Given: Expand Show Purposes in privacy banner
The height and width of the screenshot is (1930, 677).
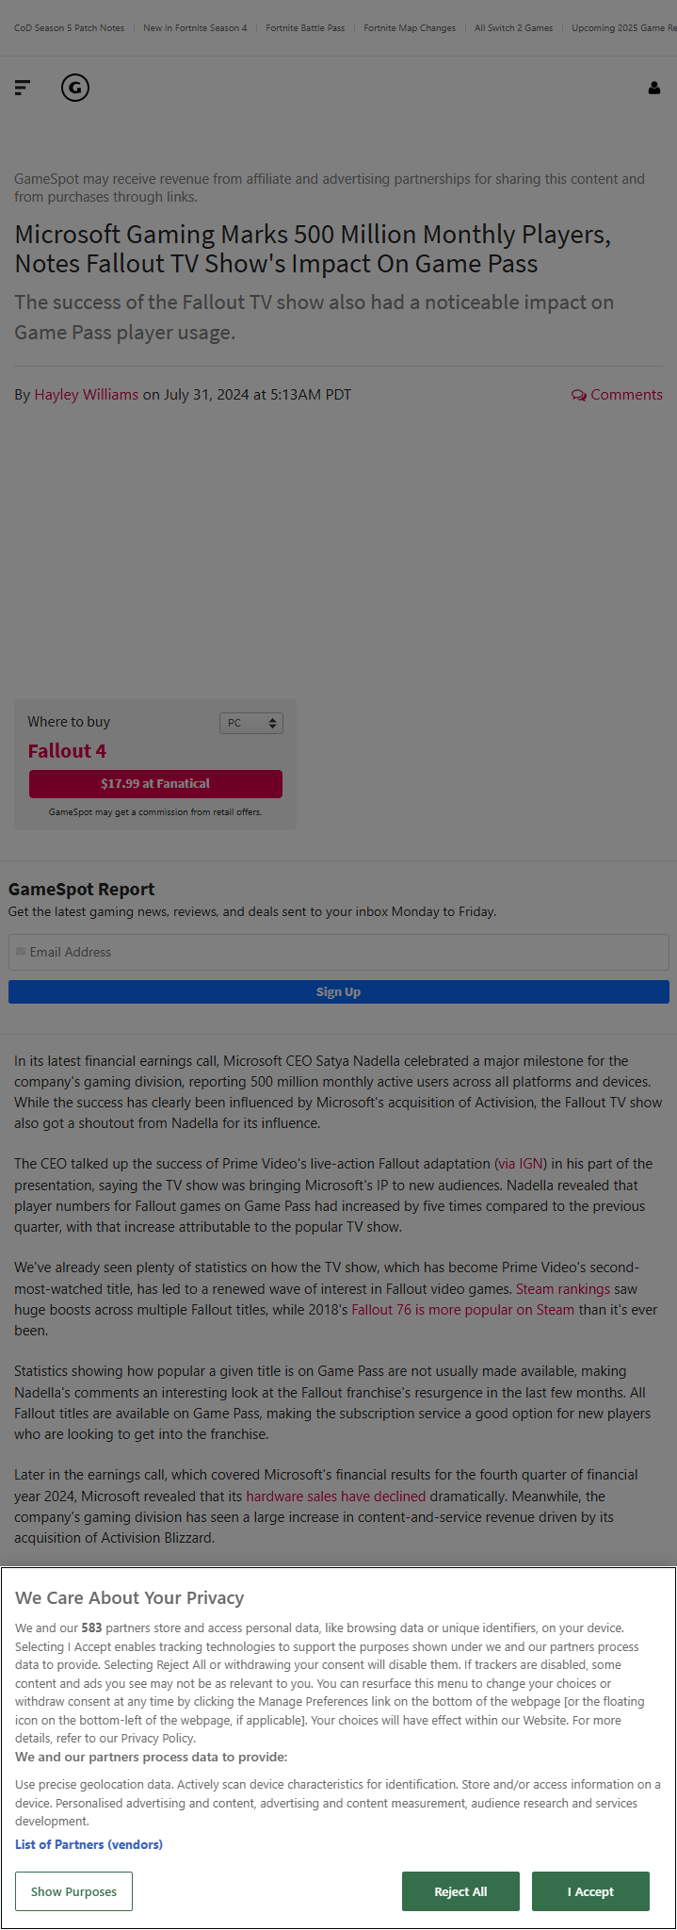Looking at the screenshot, I should 73,1891.
